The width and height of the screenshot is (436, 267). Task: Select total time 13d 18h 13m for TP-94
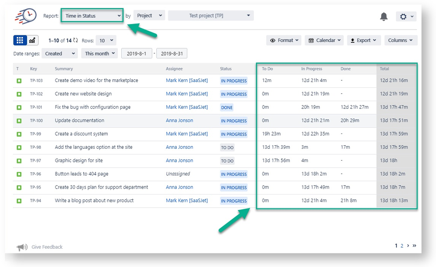tap(394, 200)
